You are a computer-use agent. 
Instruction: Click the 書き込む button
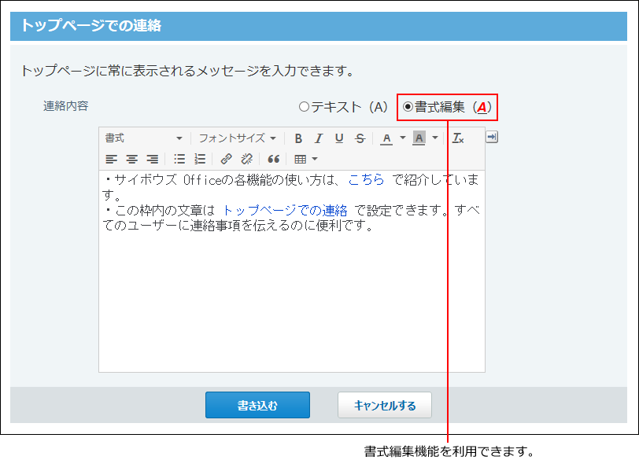pyautogui.click(x=257, y=405)
